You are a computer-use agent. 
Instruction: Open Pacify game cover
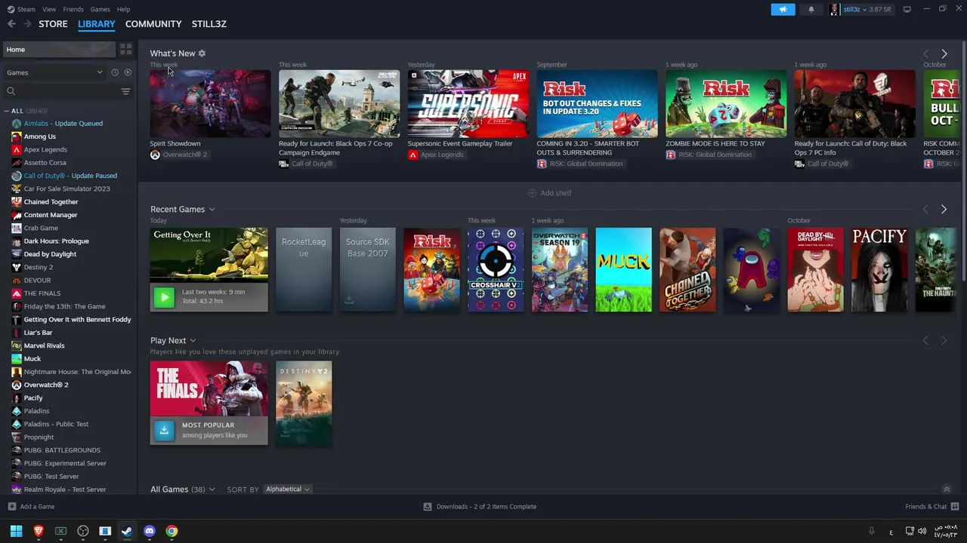click(879, 270)
